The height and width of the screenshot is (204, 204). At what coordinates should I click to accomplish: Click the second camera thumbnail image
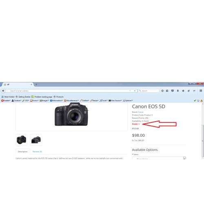pyautogui.click(x=36, y=140)
